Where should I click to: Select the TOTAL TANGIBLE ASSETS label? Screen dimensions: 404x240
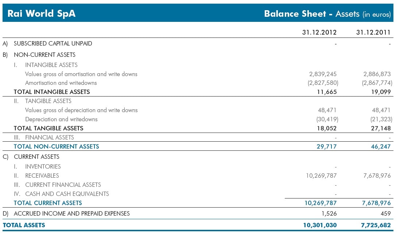[x=48, y=128]
